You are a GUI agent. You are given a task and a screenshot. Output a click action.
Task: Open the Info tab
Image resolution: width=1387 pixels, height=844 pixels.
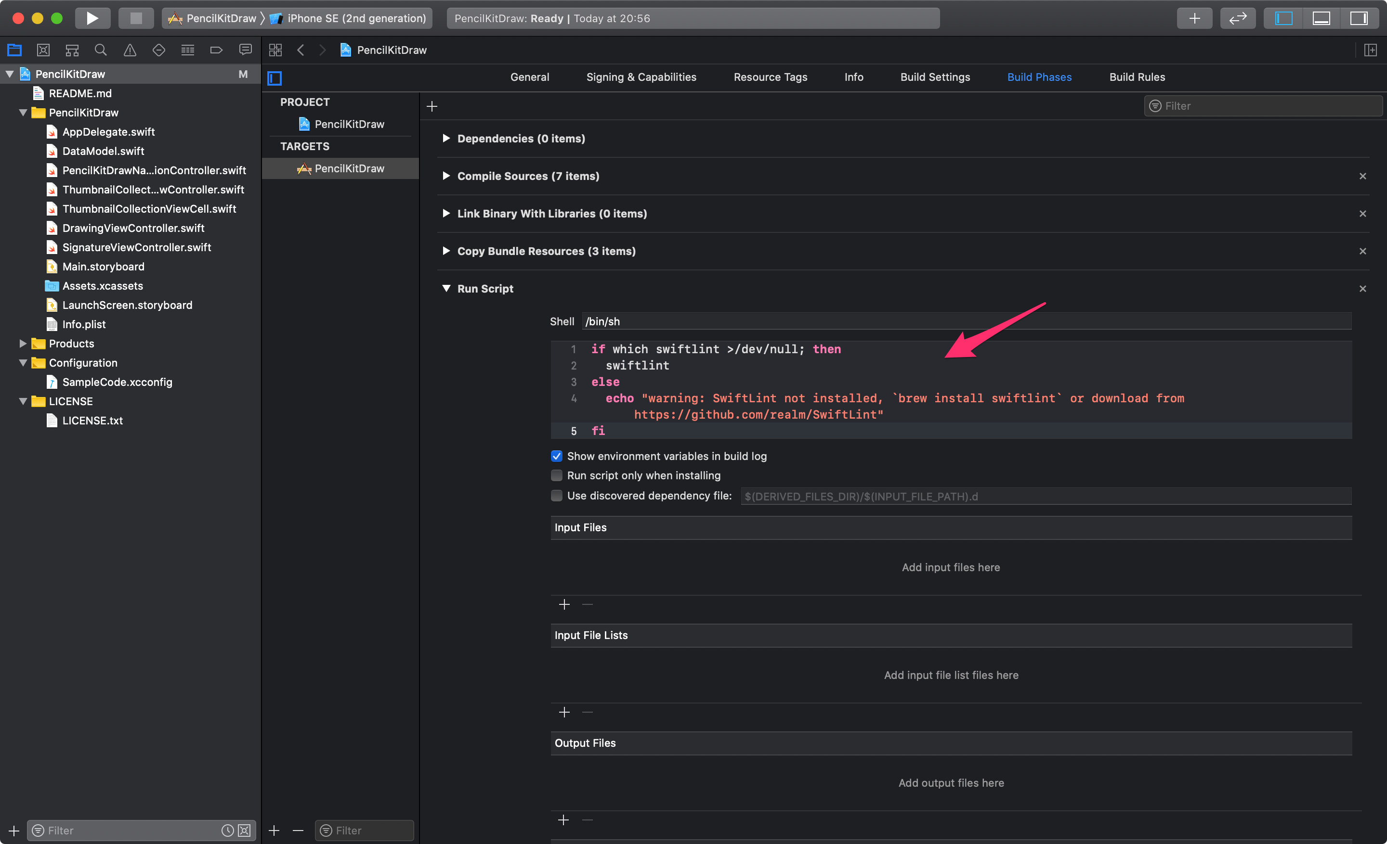pyautogui.click(x=853, y=77)
